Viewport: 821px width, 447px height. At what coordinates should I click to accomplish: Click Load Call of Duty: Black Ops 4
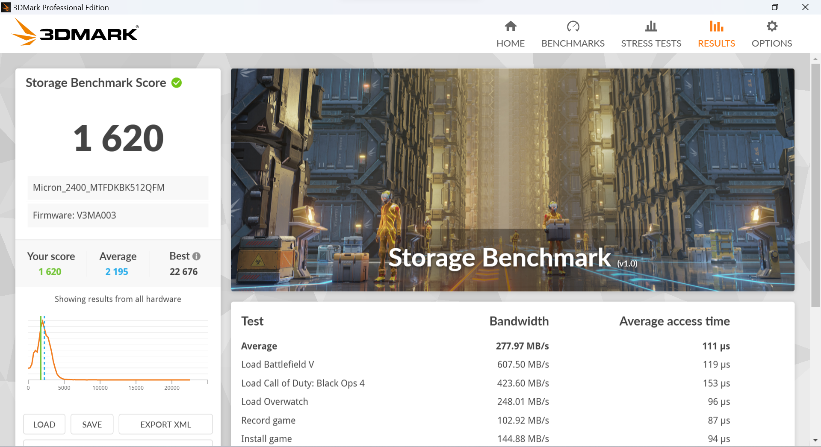click(303, 383)
